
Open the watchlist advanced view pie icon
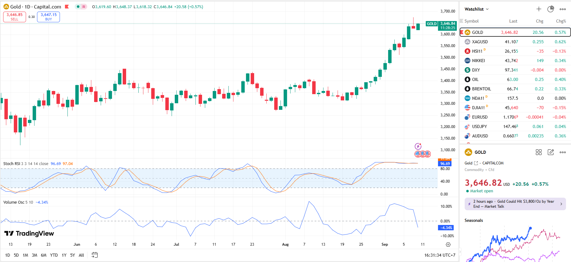coord(551,9)
